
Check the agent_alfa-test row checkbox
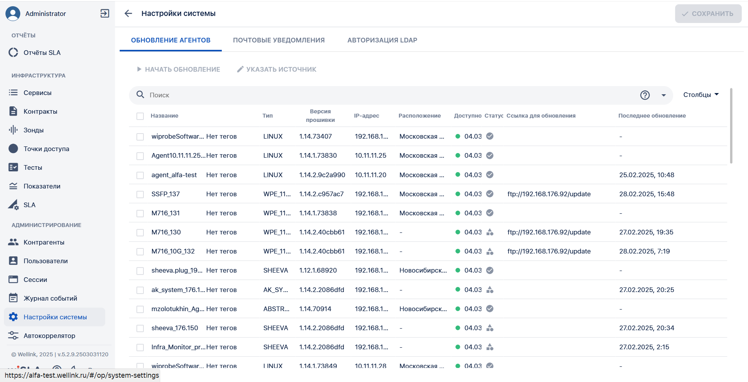tap(140, 175)
